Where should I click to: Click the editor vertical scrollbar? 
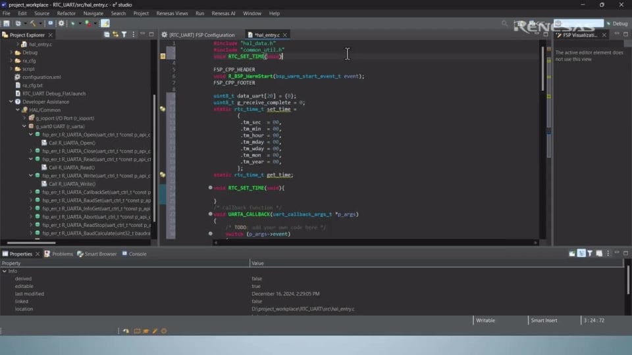[x=542, y=68]
